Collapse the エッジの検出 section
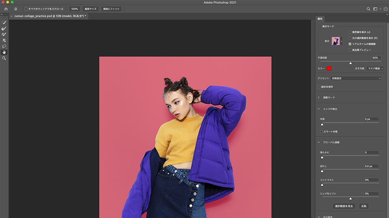389x218 pixels. point(319,109)
